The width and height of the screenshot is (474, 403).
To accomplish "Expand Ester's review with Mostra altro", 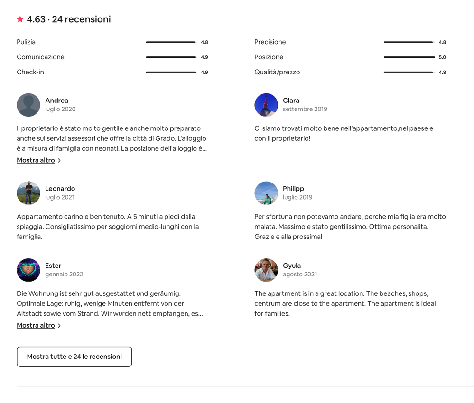I will [x=36, y=325].
